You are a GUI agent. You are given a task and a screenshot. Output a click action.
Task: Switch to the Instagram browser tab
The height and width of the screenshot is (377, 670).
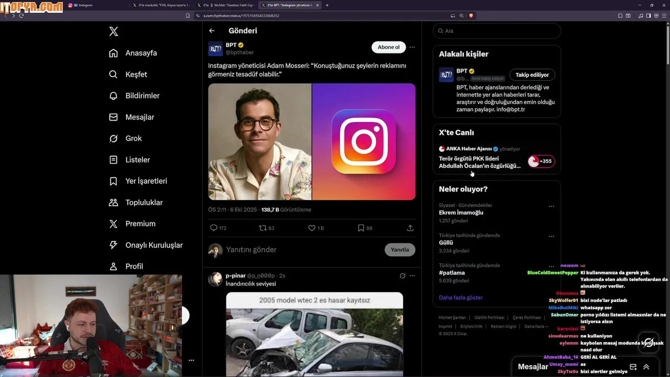(x=96, y=5)
